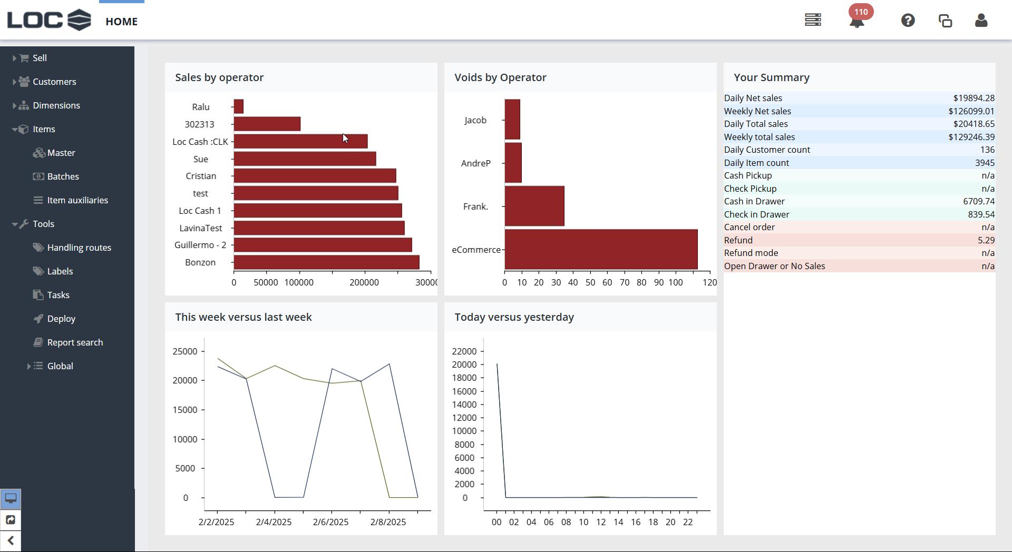Image resolution: width=1012 pixels, height=552 pixels.
Task: Expand the Sell section
Action: click(x=14, y=58)
